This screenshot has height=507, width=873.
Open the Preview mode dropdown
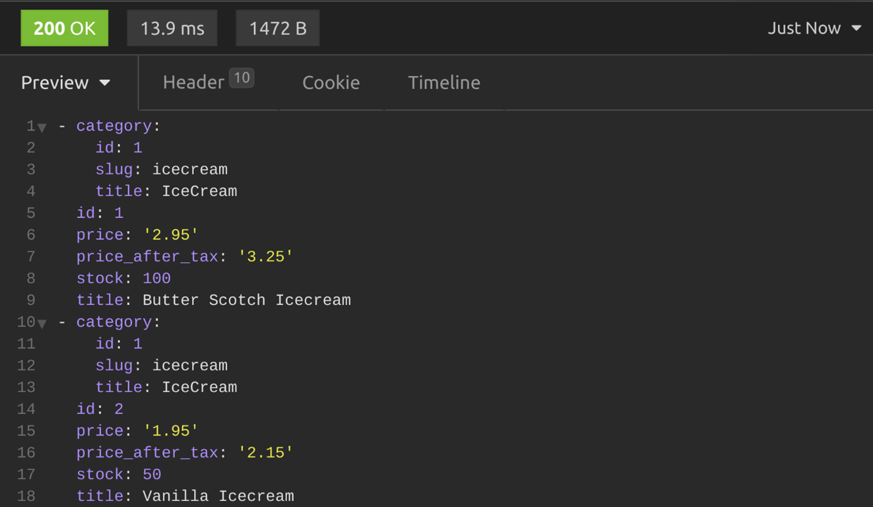(65, 82)
